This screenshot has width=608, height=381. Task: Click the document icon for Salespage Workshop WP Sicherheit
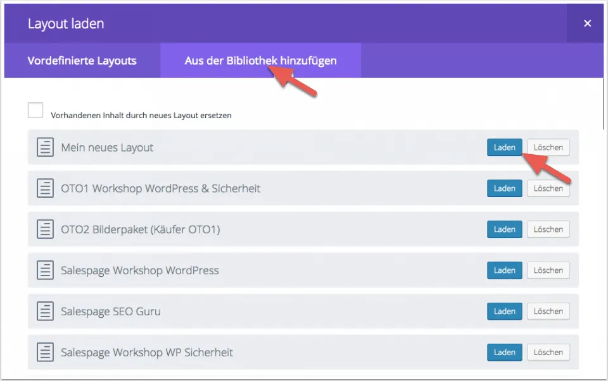[x=44, y=352]
